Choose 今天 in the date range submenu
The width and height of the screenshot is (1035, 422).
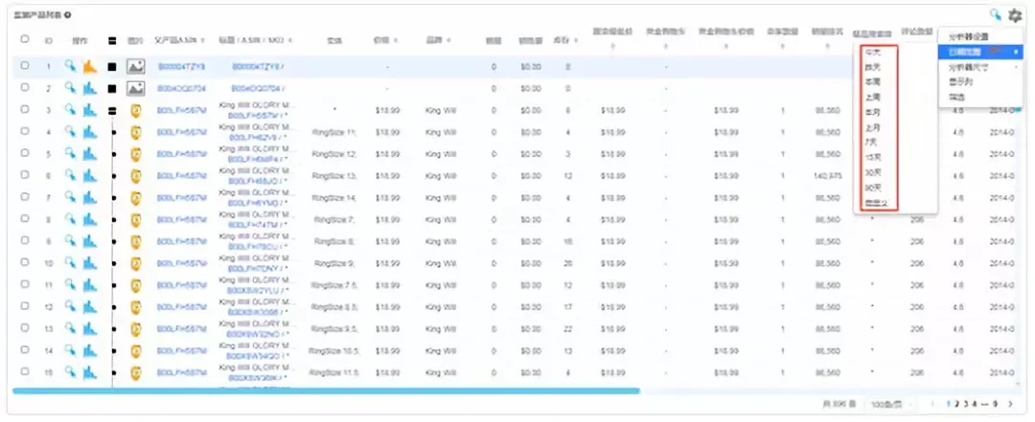pos(872,52)
